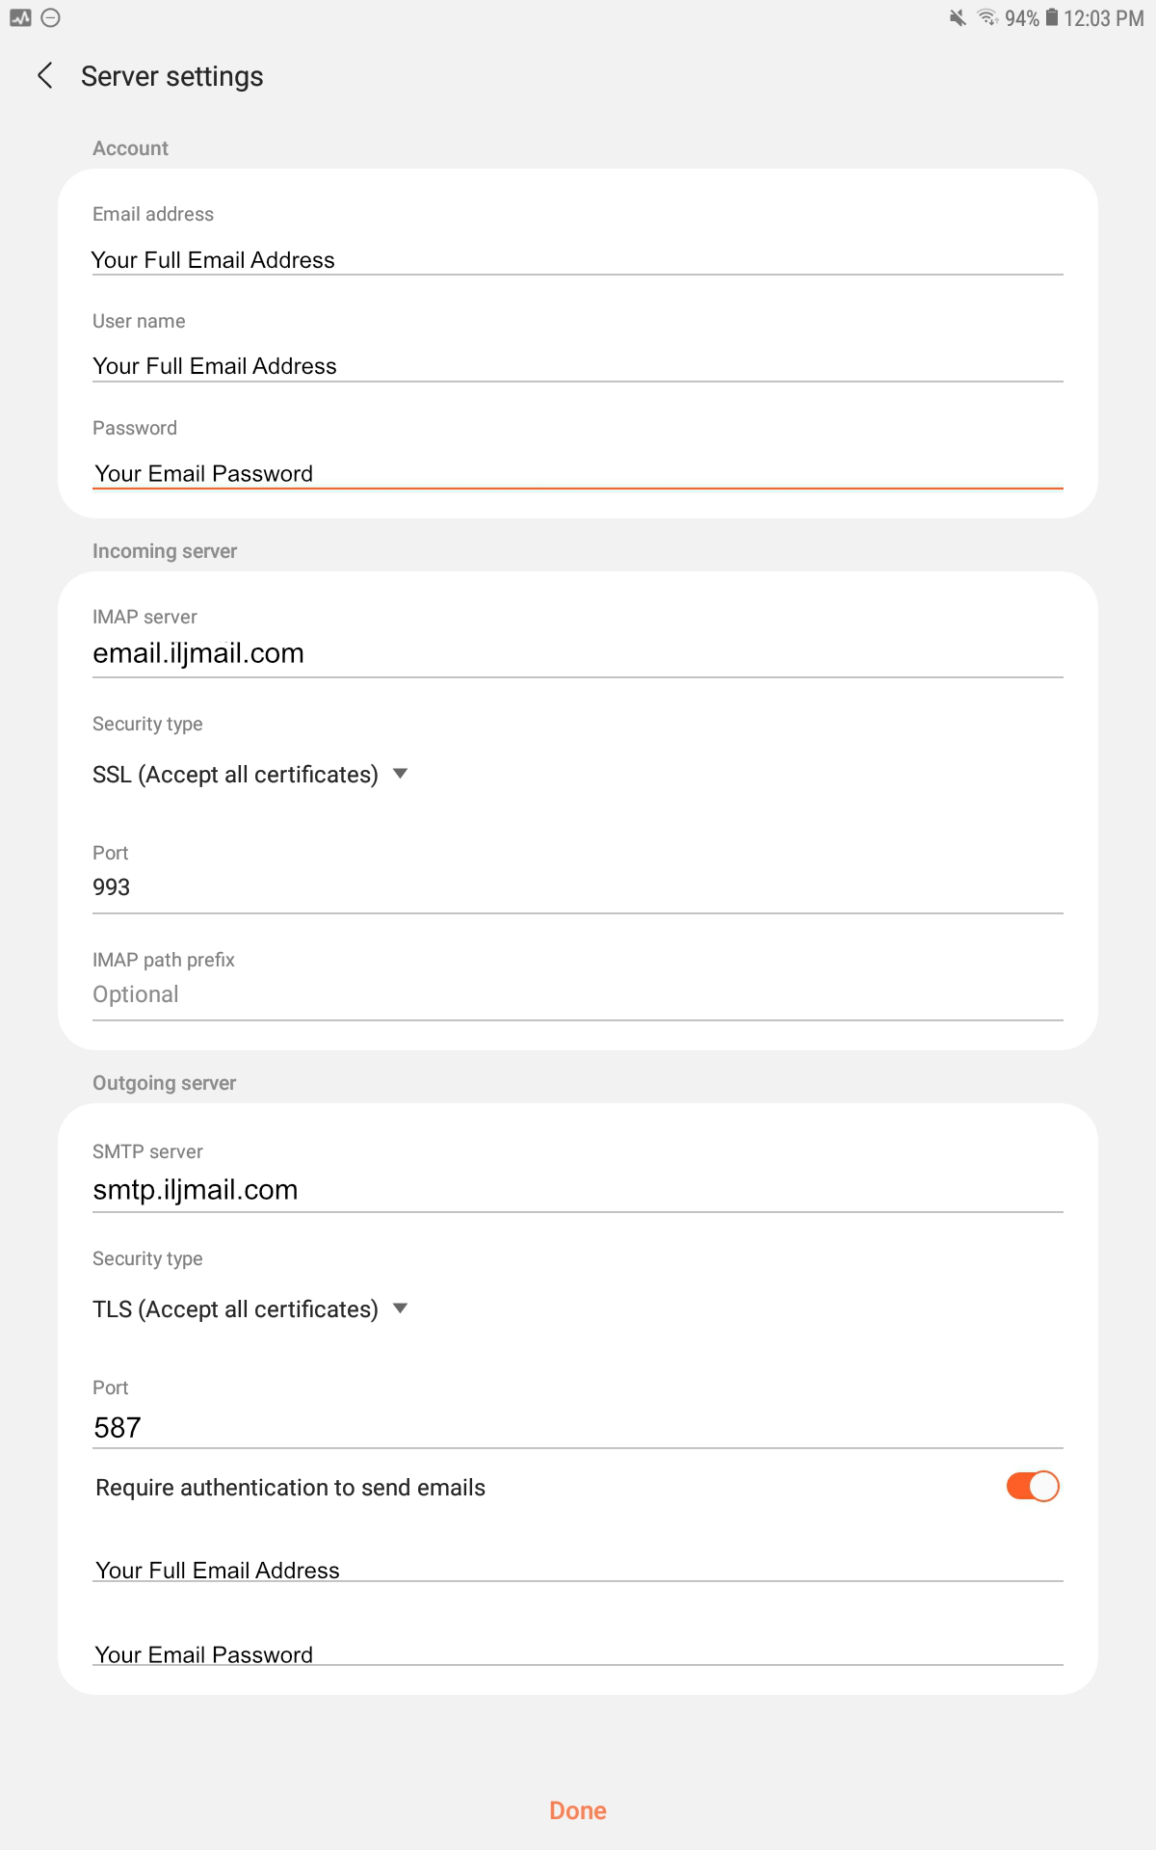Tap the activity monitor notification icon

(20, 17)
